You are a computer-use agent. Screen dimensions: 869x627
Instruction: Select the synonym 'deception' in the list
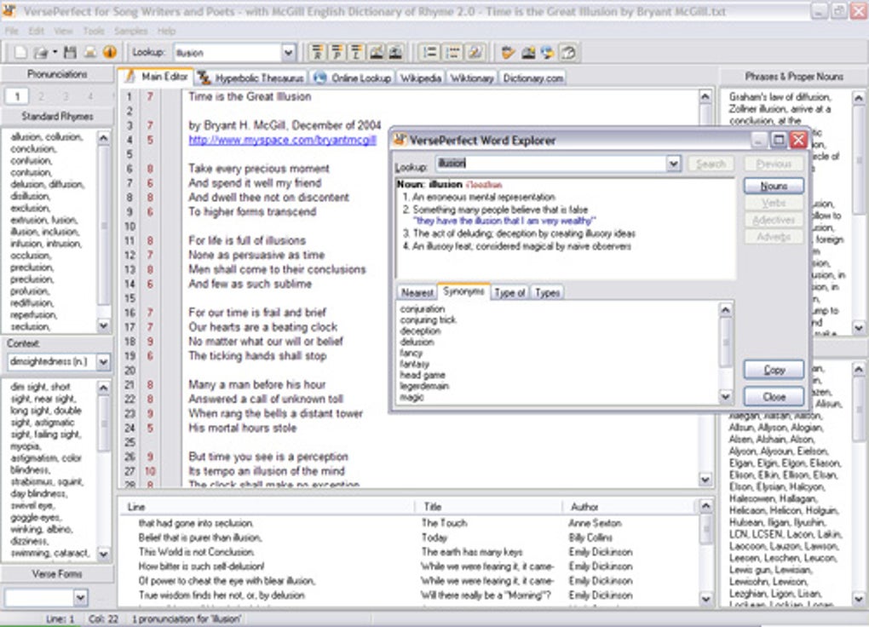point(421,331)
